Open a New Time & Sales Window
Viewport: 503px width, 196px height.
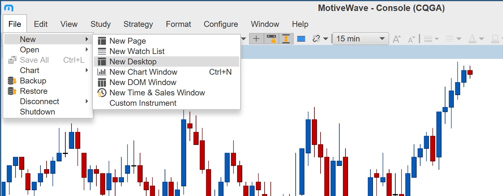pyautogui.click(x=167, y=93)
